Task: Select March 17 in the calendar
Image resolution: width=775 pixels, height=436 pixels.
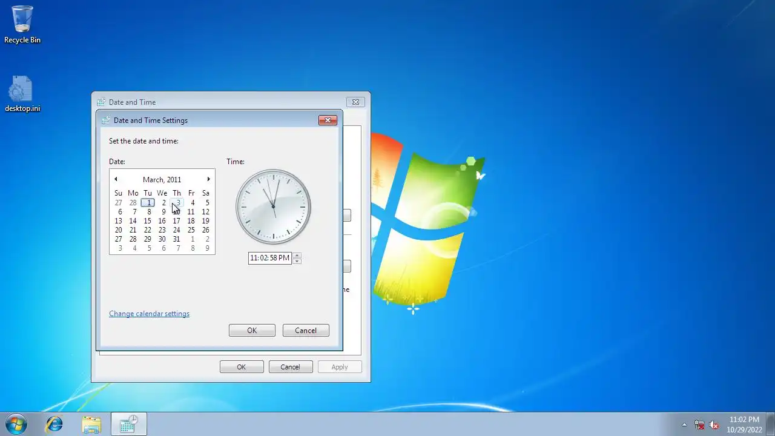Action: click(x=177, y=221)
